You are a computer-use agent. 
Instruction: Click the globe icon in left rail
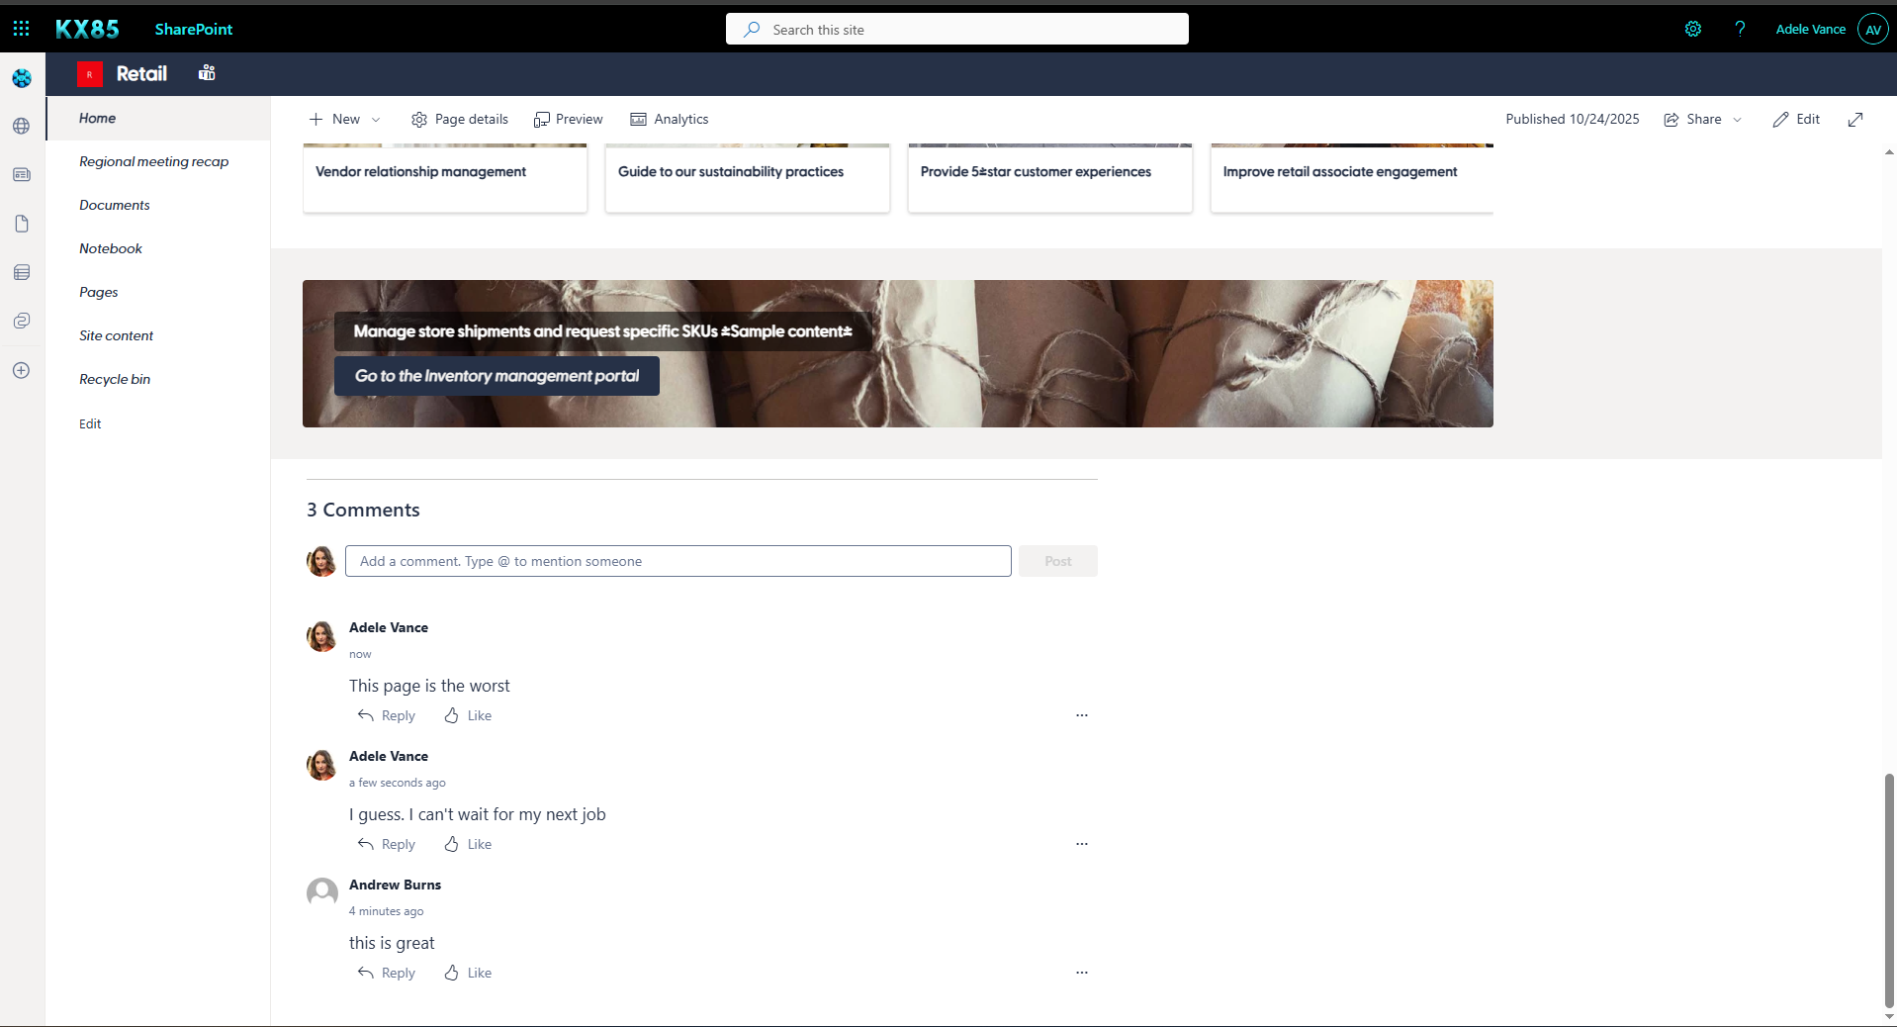22,126
